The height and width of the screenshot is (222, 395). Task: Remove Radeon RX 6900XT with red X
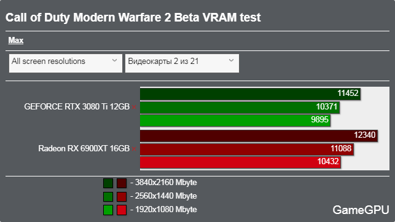pos(134,149)
